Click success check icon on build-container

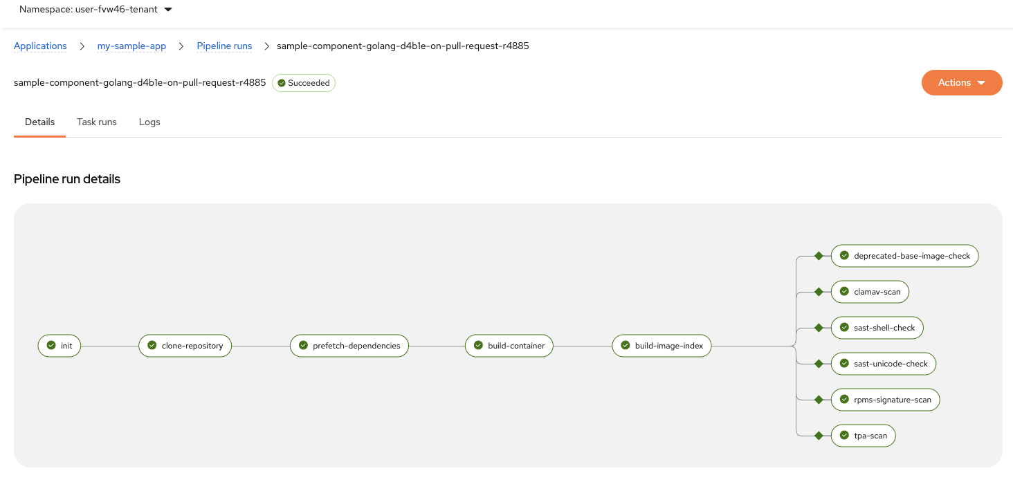point(479,346)
